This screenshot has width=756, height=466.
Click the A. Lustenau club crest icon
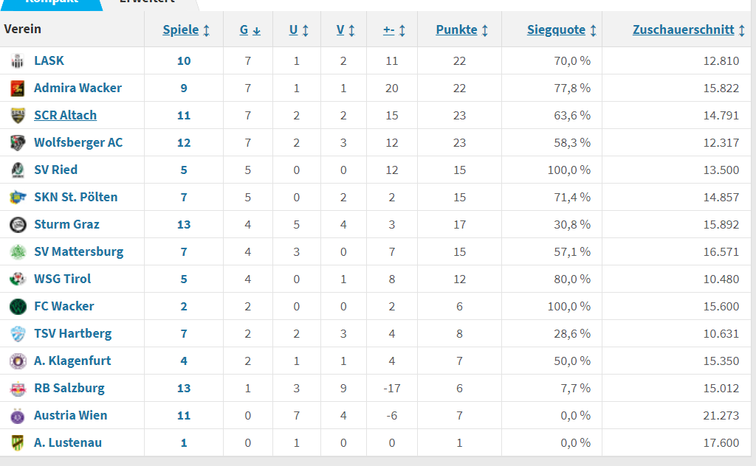[x=18, y=442]
